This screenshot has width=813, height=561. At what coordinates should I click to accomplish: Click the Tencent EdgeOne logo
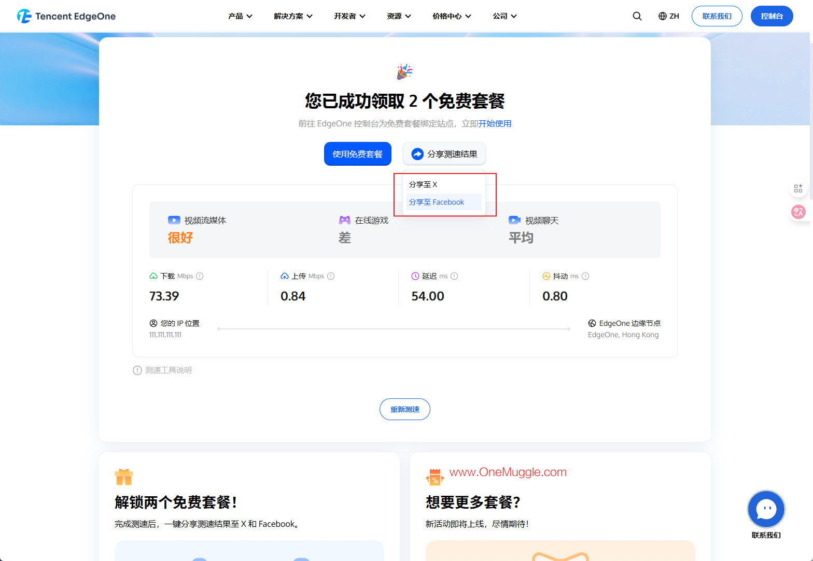point(66,16)
